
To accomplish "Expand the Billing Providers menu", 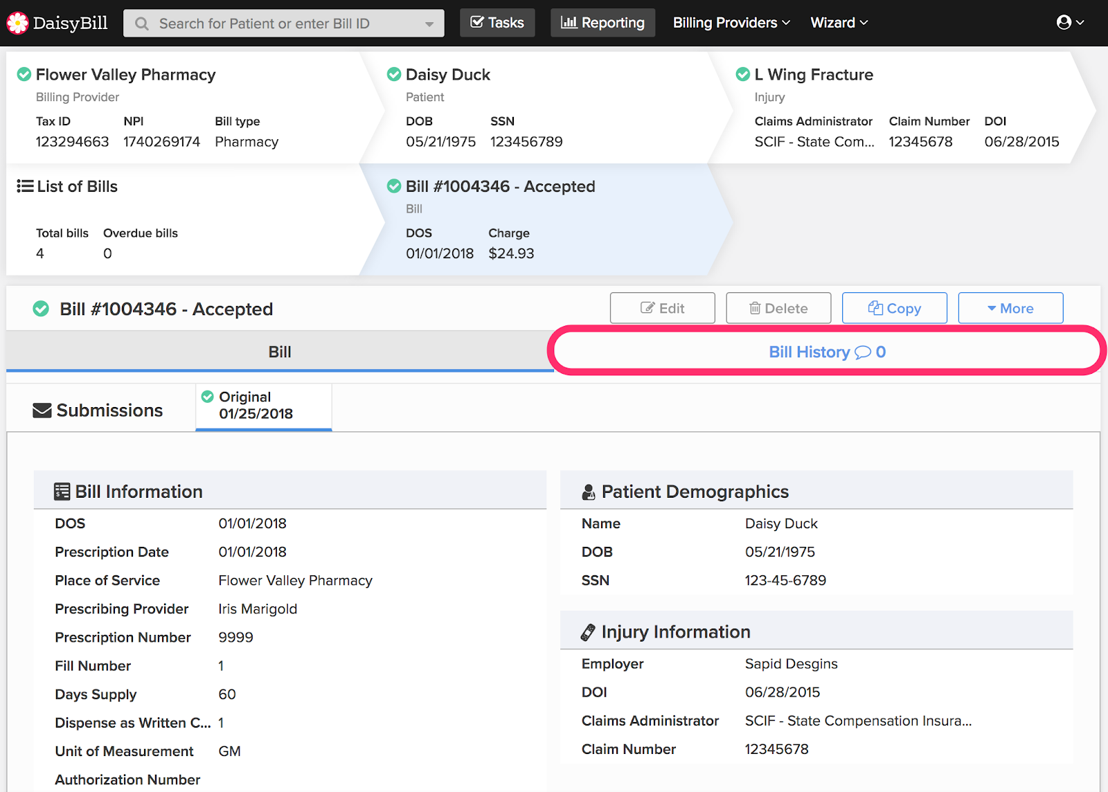I will (731, 23).
